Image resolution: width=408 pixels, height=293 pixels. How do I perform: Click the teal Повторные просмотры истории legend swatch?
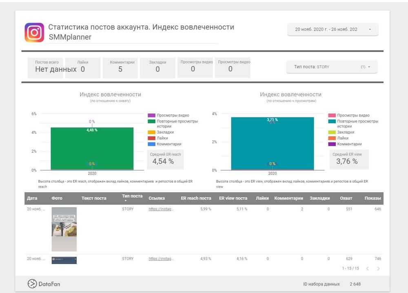click(332, 121)
